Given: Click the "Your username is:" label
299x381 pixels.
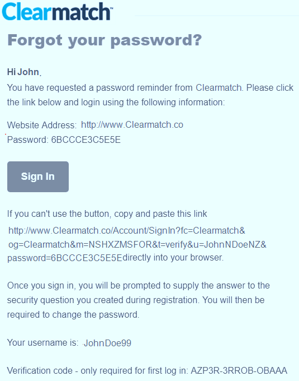Looking at the screenshot, I should pyautogui.click(x=42, y=342).
